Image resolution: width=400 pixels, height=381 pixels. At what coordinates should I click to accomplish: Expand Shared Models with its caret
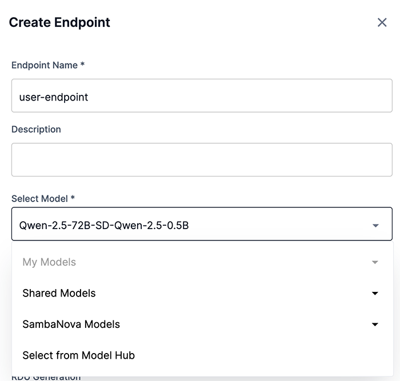coord(375,294)
